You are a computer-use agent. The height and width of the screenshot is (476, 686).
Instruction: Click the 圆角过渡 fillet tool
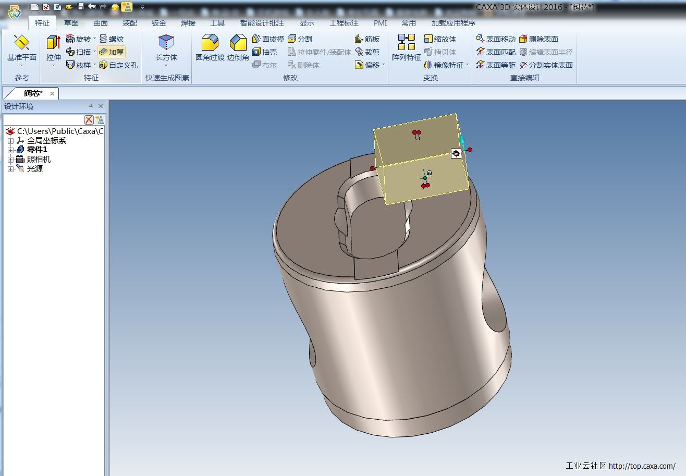[x=210, y=47]
